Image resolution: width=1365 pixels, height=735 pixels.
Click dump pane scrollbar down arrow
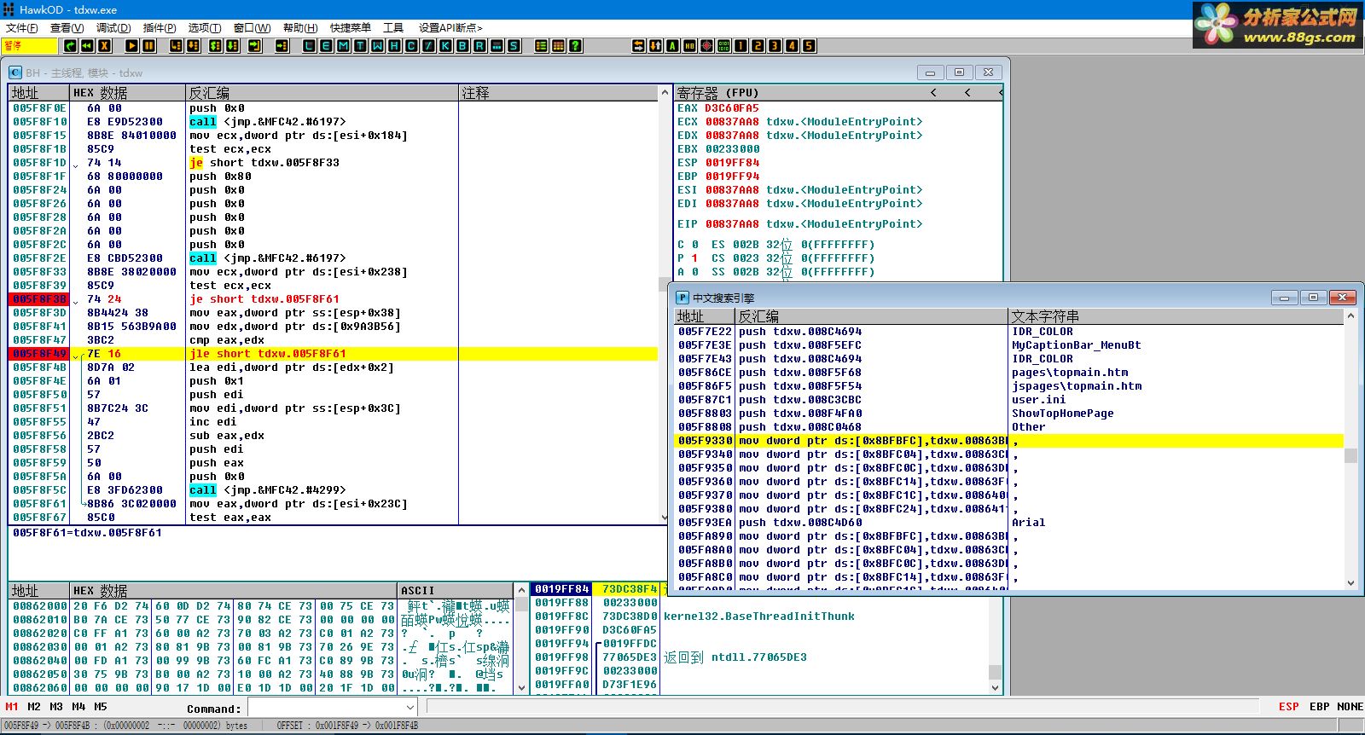pos(522,686)
